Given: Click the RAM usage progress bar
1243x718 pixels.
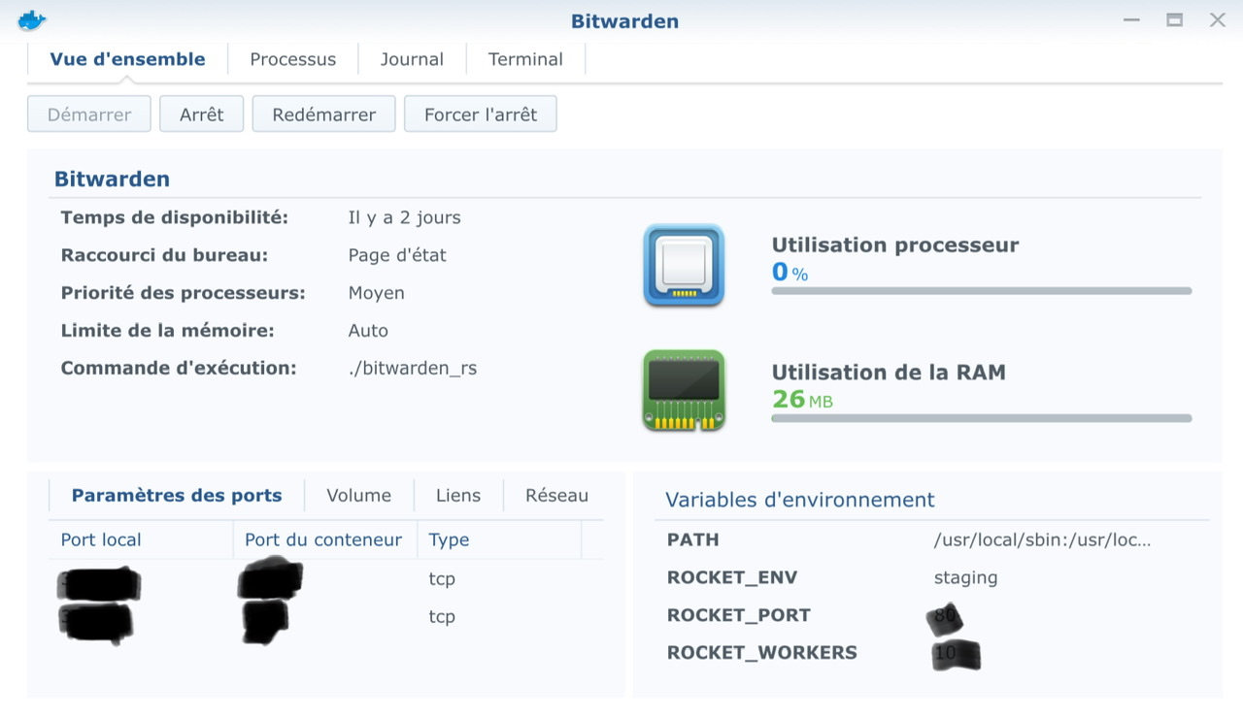Looking at the screenshot, I should (981, 418).
